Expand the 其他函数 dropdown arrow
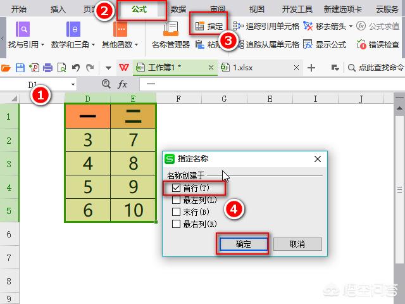 tap(137, 45)
